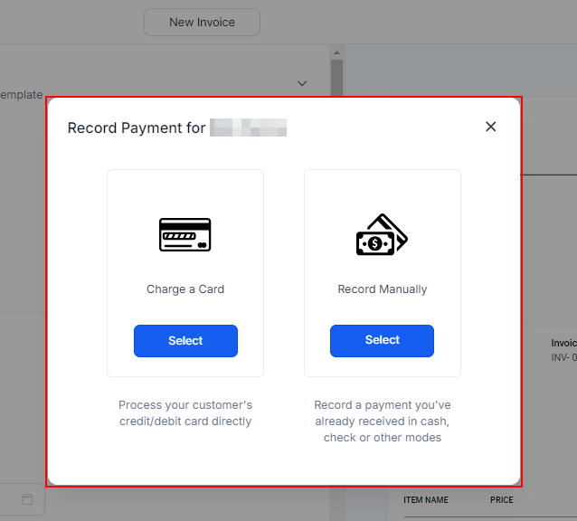The image size is (577, 521).
Task: Click the PRICE column header
Action: tap(501, 500)
